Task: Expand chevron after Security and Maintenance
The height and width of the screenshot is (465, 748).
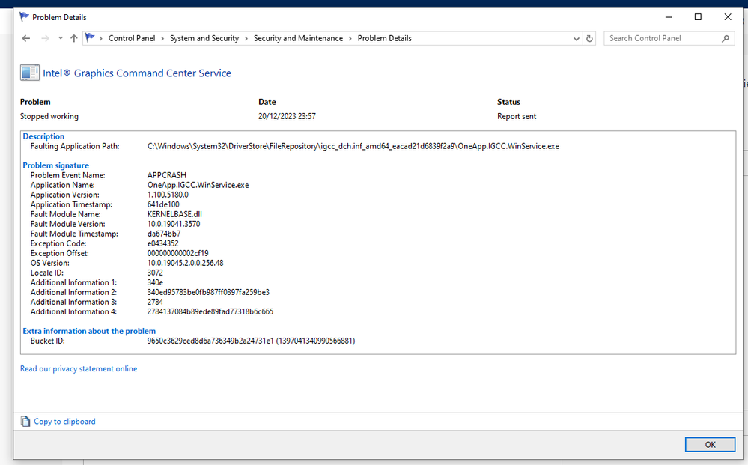Action: coord(350,38)
